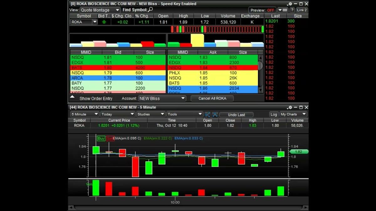Open the Studies menu
Screen dimensions: 376x211
click(x=151, y=114)
